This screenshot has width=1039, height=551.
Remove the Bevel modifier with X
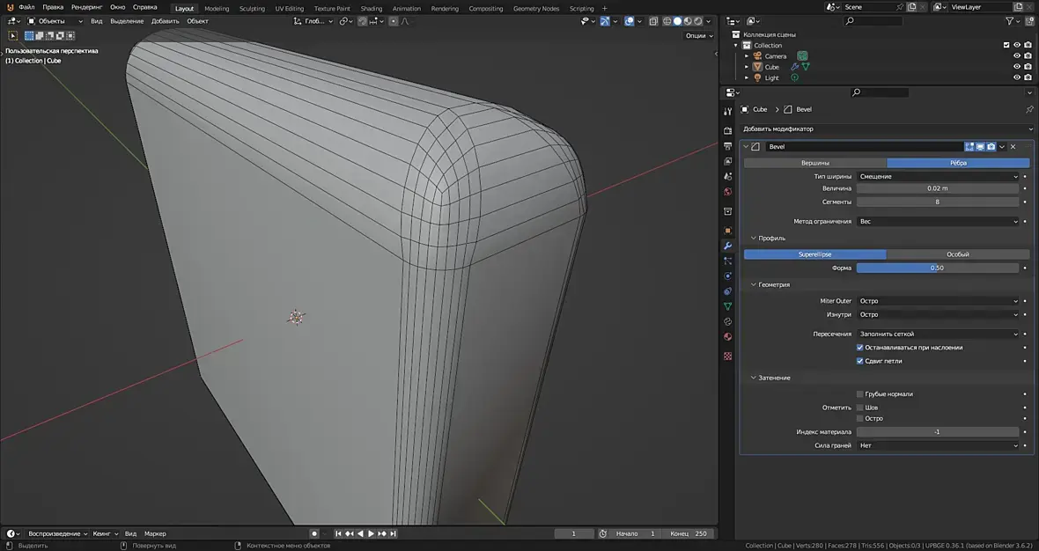1013,147
